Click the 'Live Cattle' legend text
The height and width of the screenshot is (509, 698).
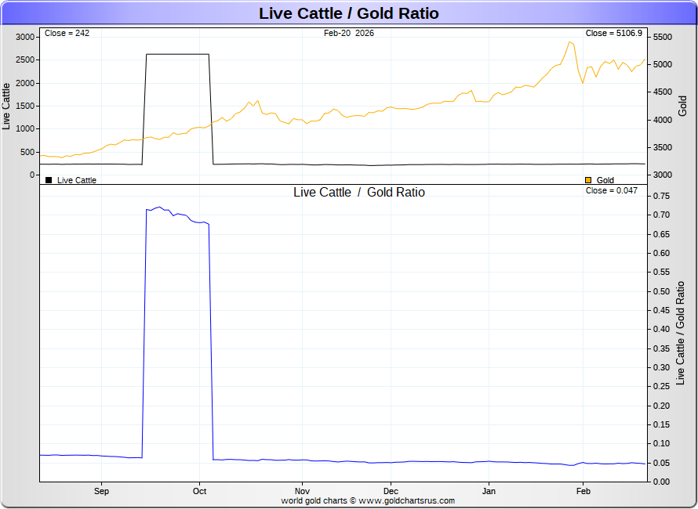click(x=77, y=180)
